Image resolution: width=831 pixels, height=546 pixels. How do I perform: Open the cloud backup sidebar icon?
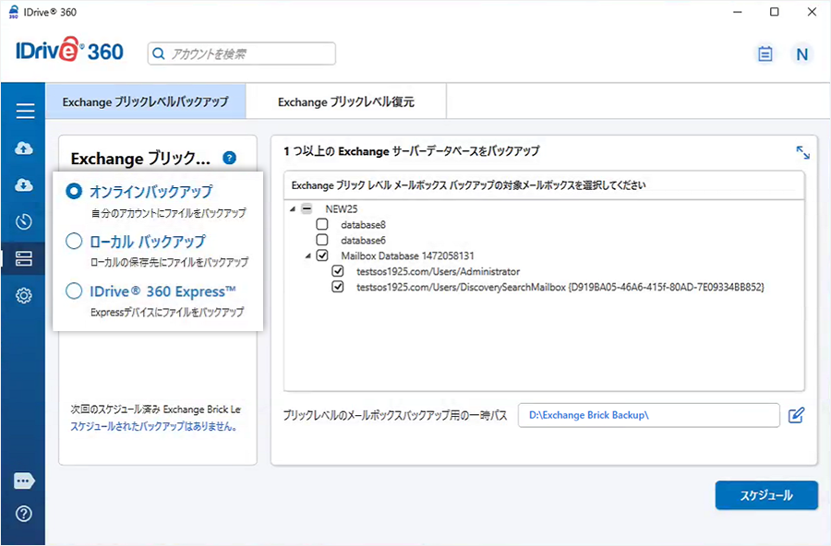[x=25, y=148]
